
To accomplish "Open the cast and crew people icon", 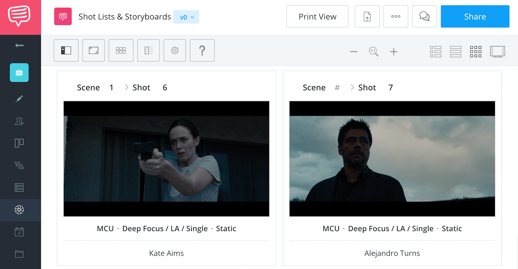I will [19, 121].
